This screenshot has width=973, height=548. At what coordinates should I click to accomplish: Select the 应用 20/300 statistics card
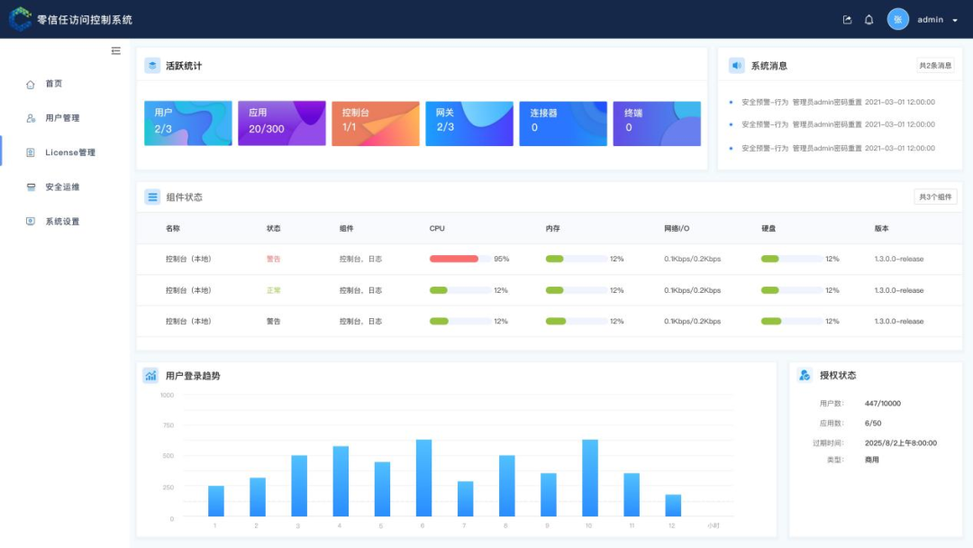pos(282,123)
